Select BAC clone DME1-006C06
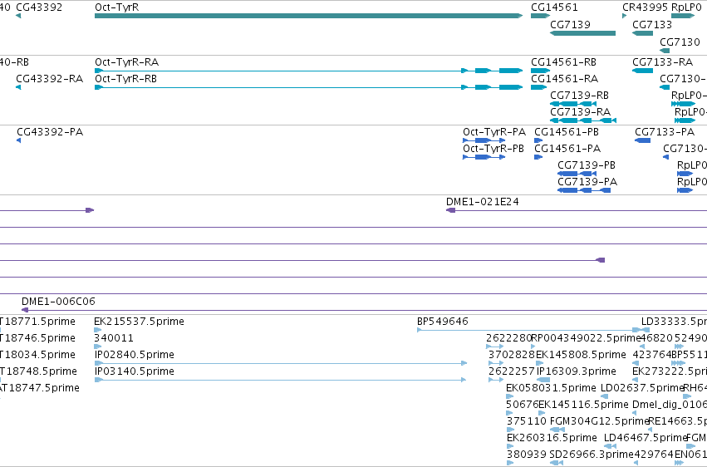707x467 pixels. [x=365, y=310]
